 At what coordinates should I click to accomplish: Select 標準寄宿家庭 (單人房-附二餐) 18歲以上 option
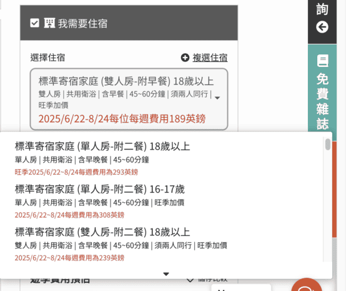point(162,159)
